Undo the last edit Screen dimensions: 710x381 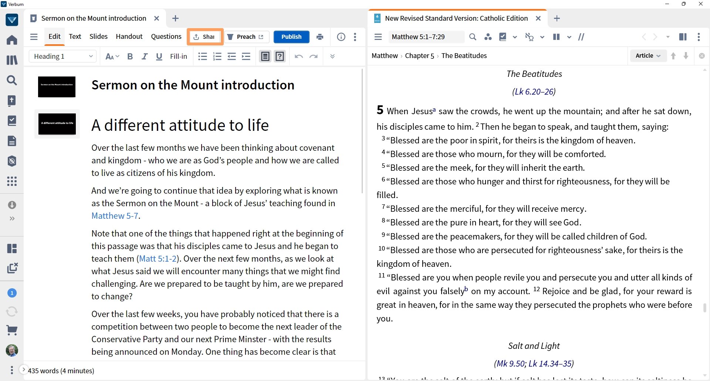click(x=299, y=56)
